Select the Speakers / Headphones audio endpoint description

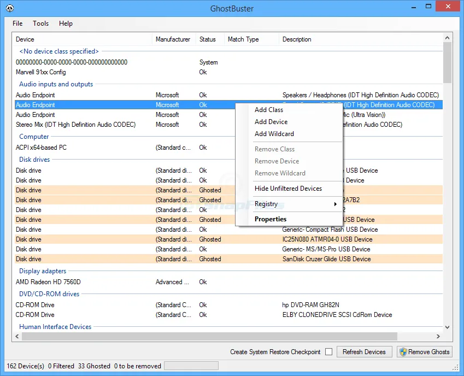click(x=360, y=95)
